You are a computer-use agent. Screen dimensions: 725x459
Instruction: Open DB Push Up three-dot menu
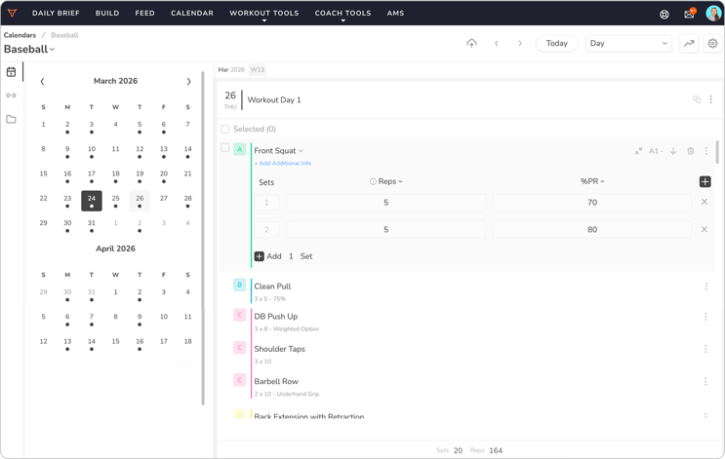(x=705, y=317)
